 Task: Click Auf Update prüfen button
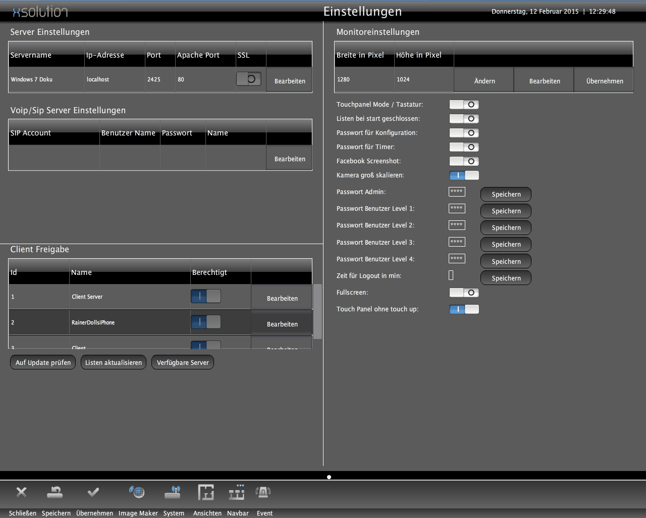point(43,362)
